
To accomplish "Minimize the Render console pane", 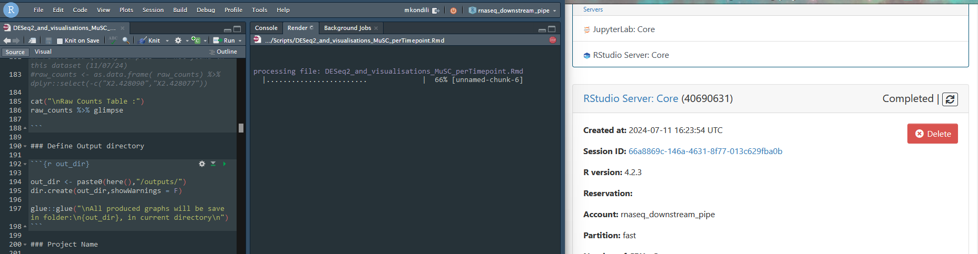I will 542,29.
